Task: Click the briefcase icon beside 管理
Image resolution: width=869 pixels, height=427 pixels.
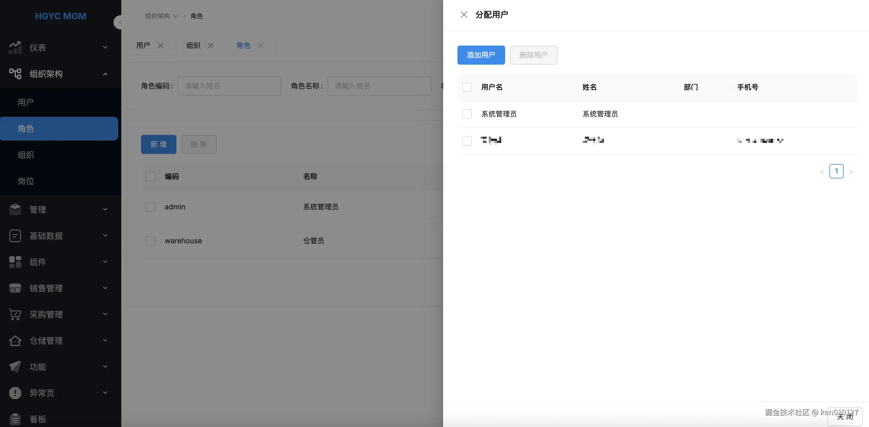Action: point(15,209)
